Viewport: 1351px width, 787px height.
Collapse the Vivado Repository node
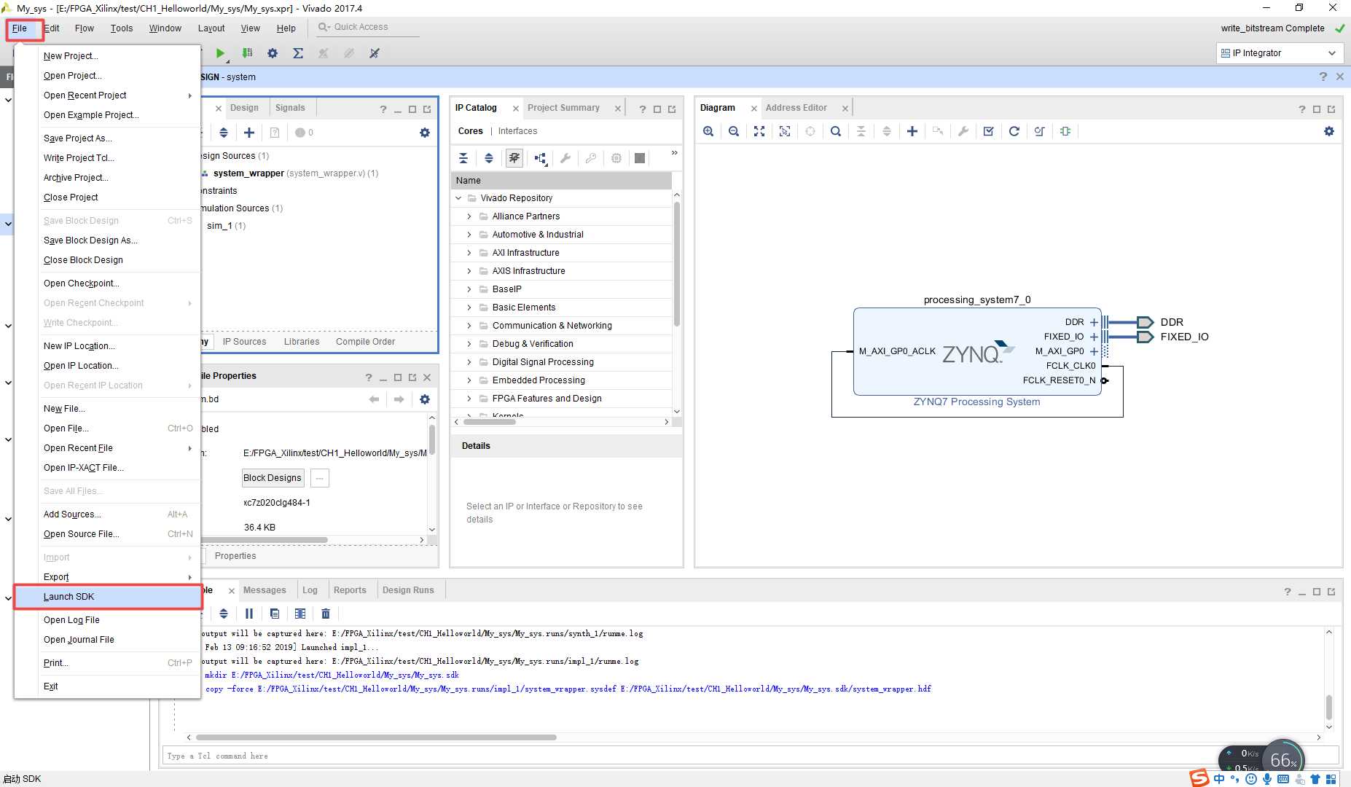click(458, 198)
